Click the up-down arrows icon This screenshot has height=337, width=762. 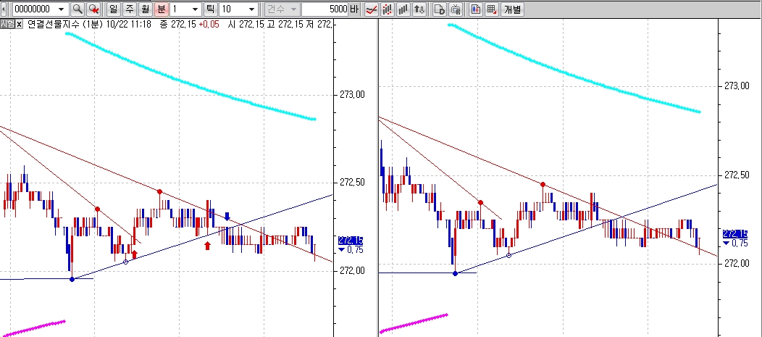pos(419,9)
